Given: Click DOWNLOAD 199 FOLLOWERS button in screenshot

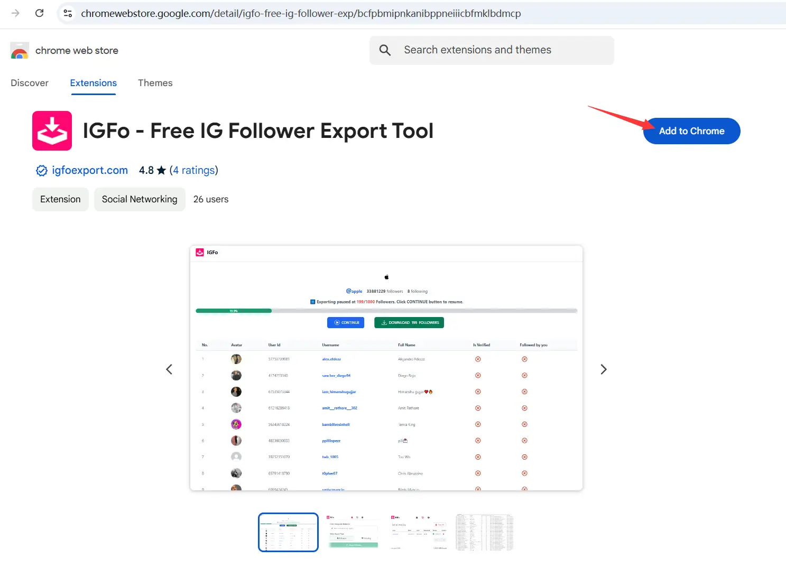Looking at the screenshot, I should (409, 322).
